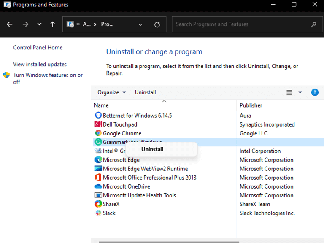Focus the Search Programs and Features box

[247, 24]
